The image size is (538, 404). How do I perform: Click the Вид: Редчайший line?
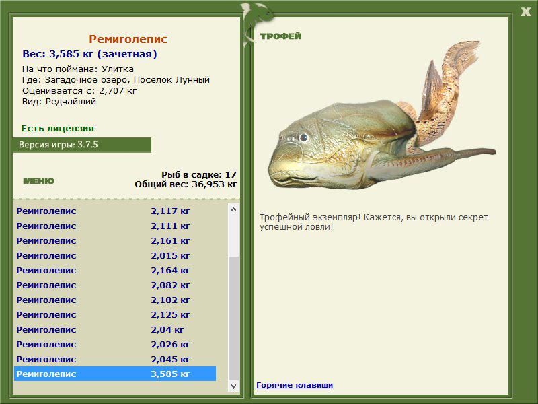[59, 102]
